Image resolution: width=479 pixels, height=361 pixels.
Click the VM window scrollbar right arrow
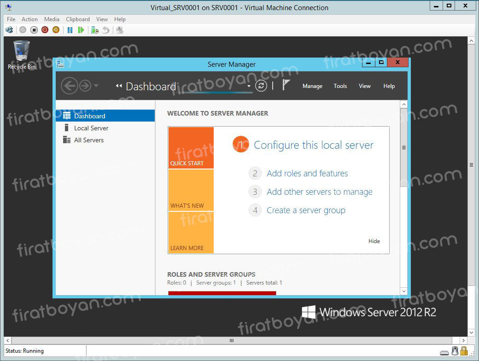[x=463, y=340]
